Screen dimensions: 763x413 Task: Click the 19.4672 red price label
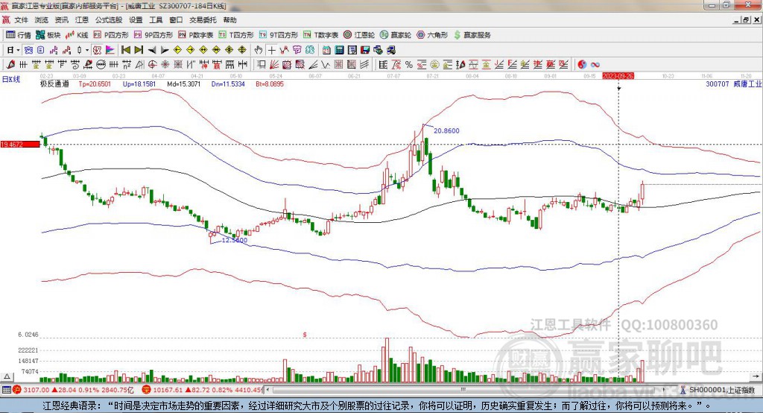(20, 144)
